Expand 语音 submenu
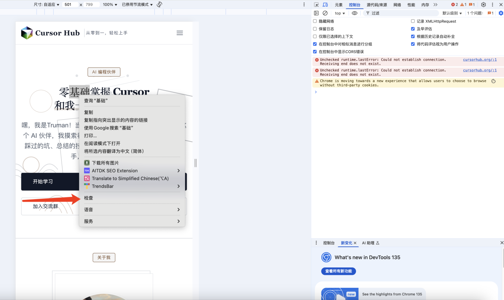This screenshot has height=300, width=504. click(x=132, y=209)
